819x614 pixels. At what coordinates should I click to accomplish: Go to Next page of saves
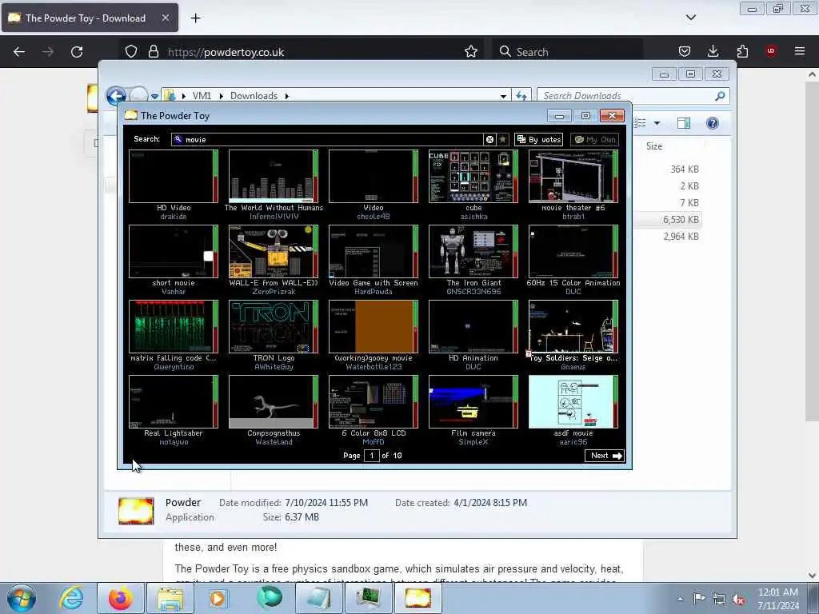[x=605, y=455]
